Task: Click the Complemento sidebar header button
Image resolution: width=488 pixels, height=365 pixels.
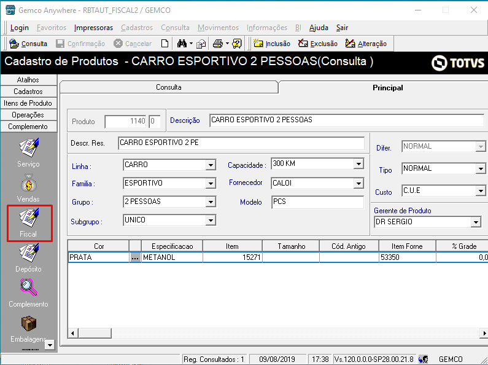Action: point(28,127)
